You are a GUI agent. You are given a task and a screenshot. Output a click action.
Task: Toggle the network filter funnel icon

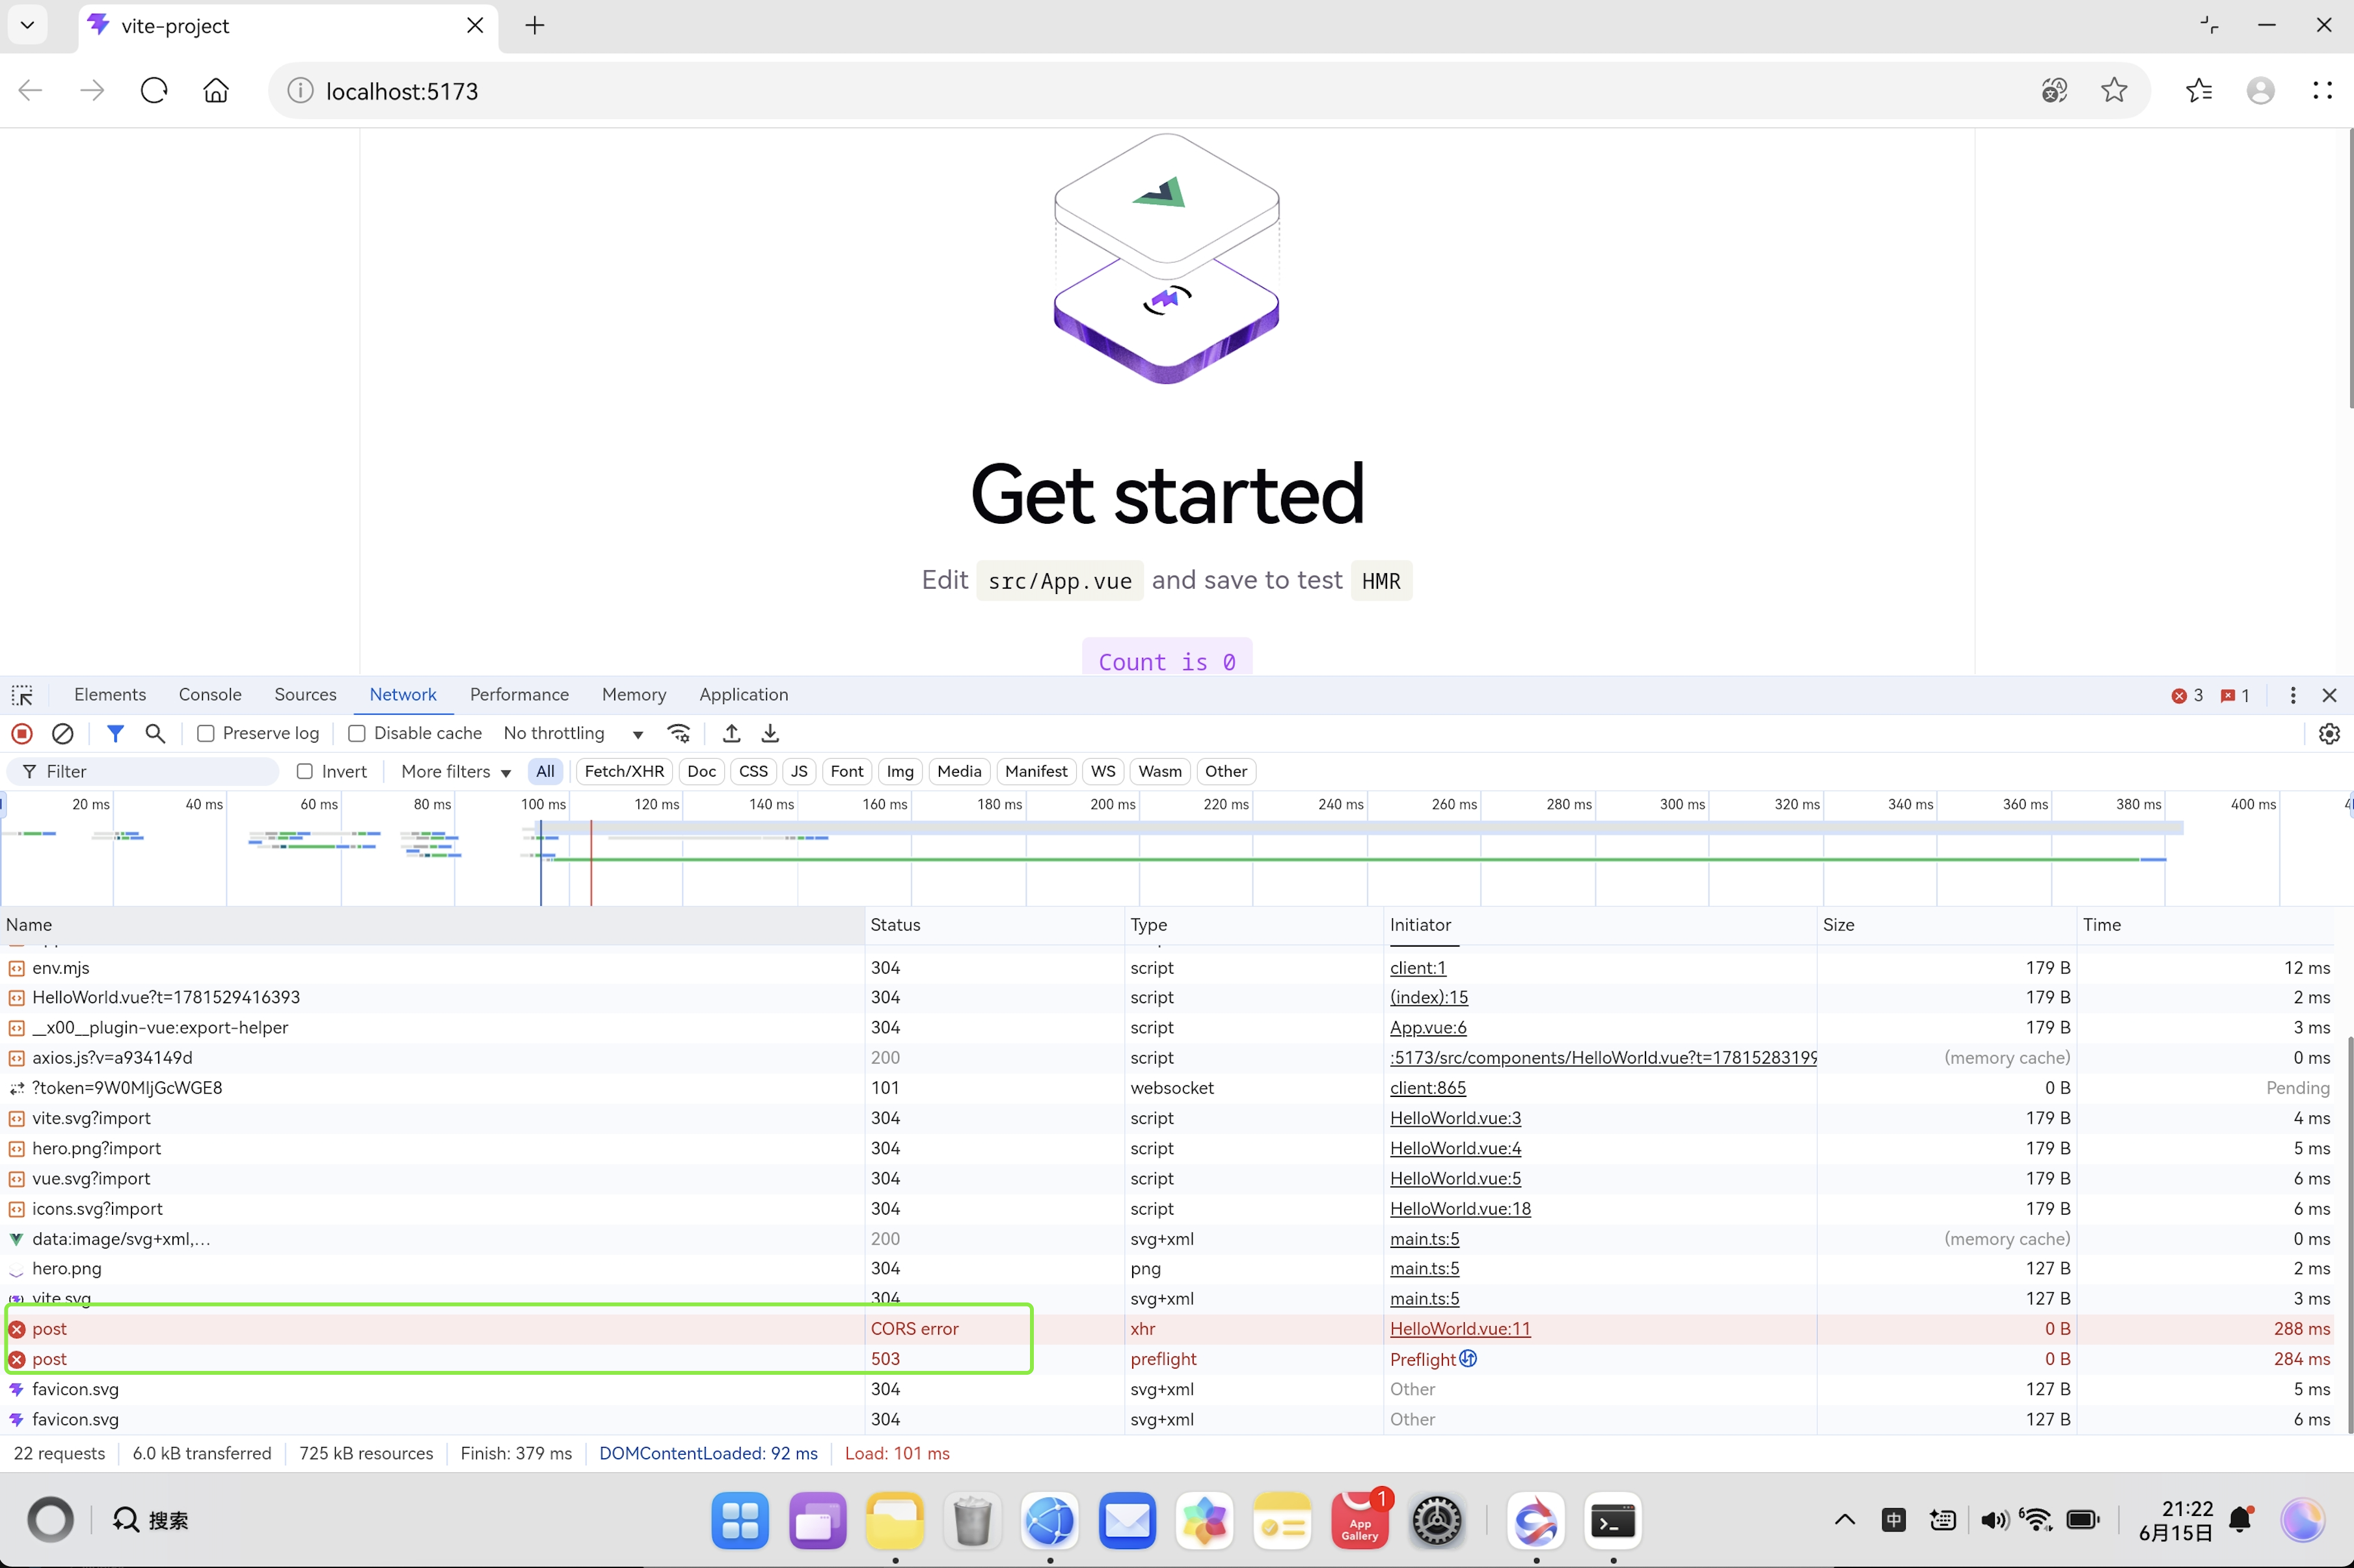(x=115, y=734)
